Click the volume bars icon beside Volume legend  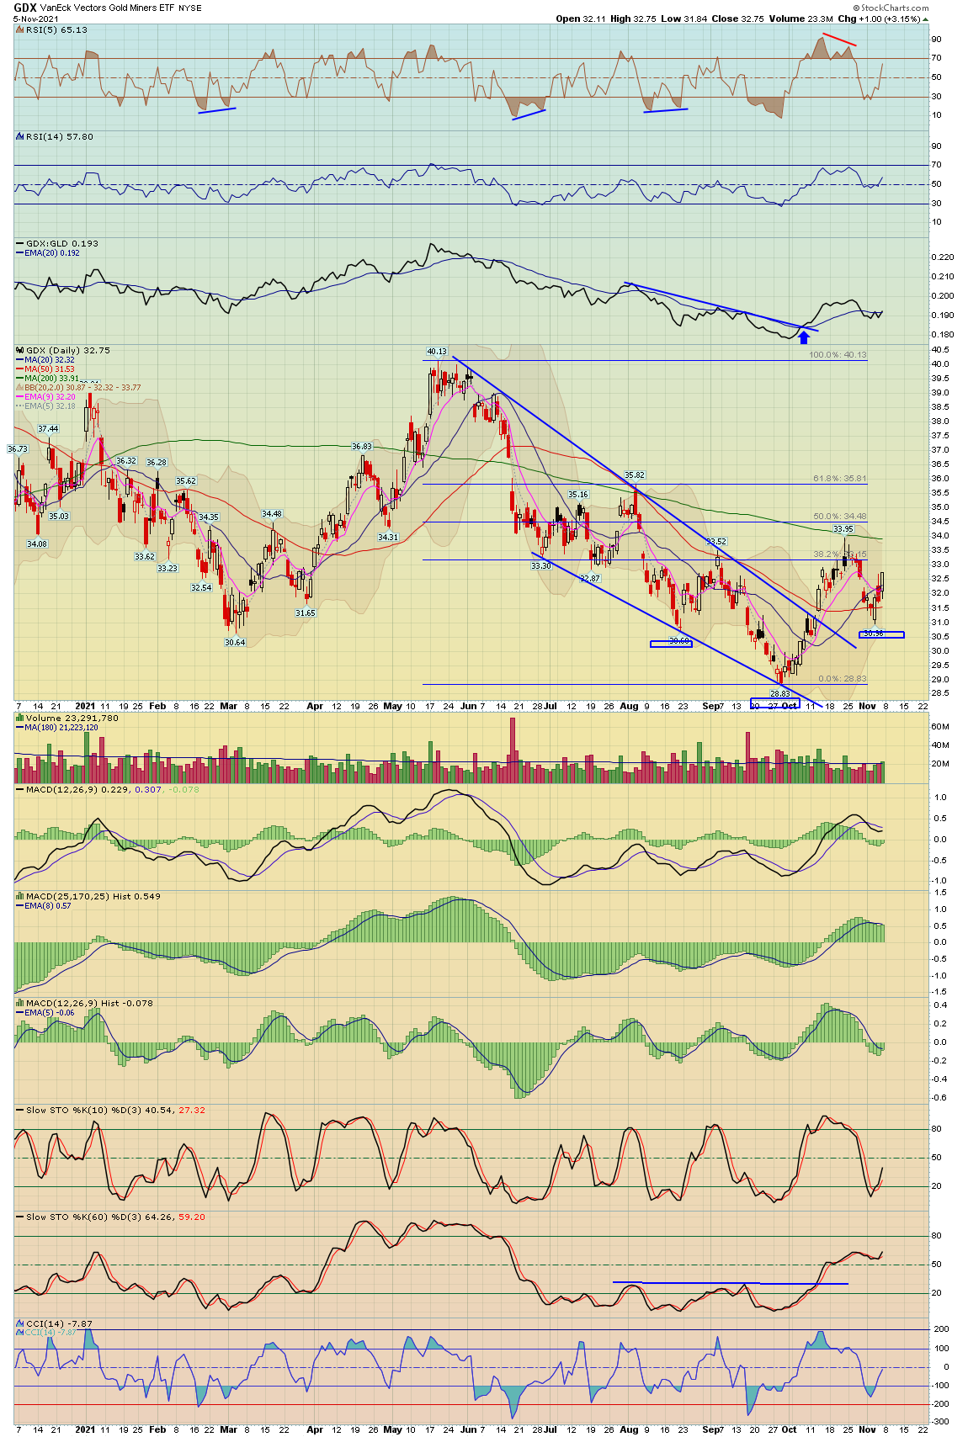tap(20, 718)
